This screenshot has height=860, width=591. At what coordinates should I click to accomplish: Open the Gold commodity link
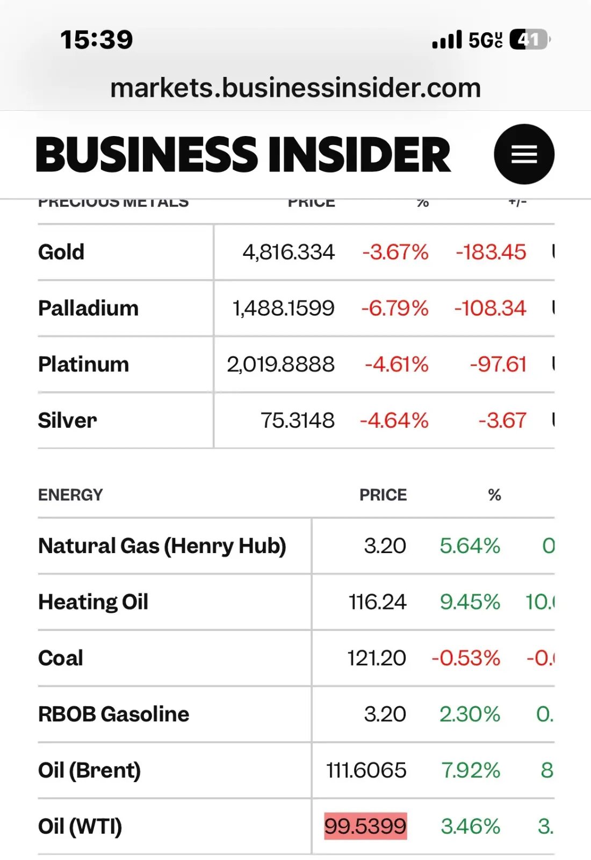[x=61, y=252]
